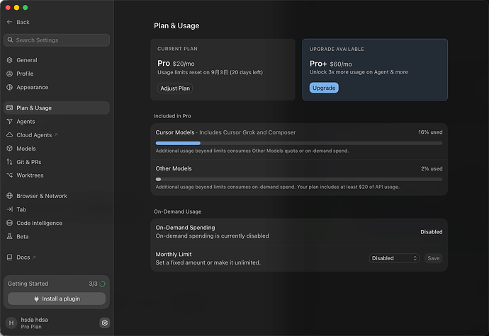
Task: Open Worktrees settings
Action: point(57,175)
